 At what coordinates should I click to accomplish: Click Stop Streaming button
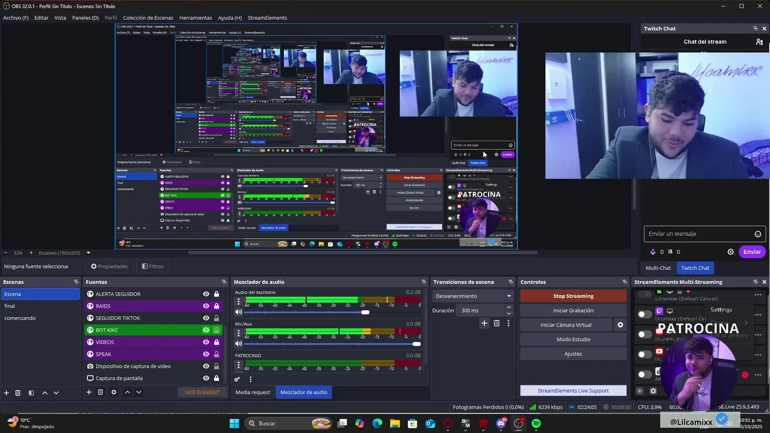[573, 296]
